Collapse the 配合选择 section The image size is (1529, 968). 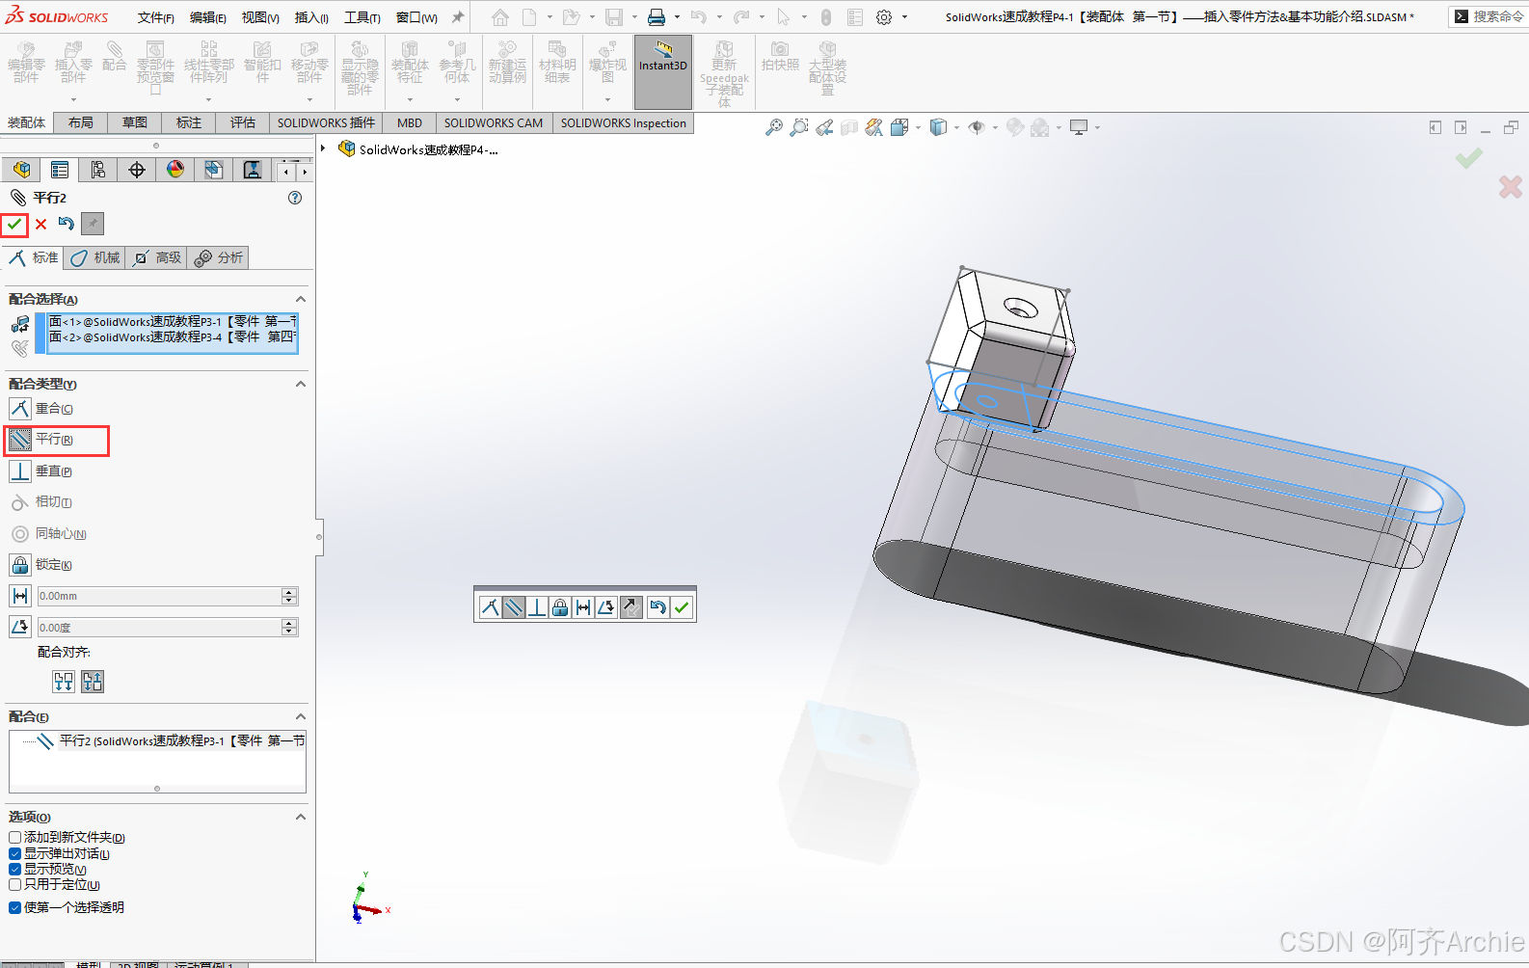(301, 299)
